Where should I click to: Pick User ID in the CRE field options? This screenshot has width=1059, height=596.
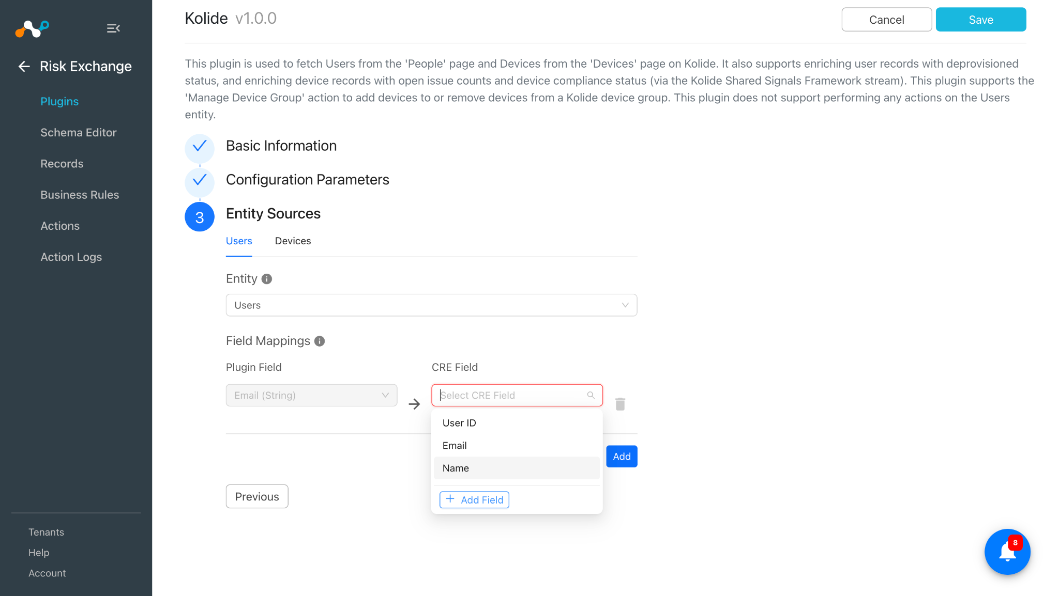pyautogui.click(x=517, y=423)
